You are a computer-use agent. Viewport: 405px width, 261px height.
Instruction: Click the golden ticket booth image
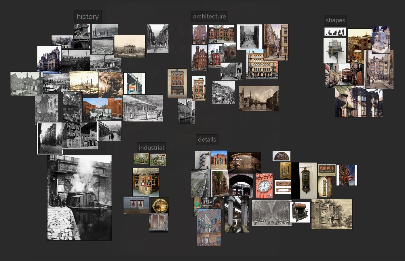146,182
